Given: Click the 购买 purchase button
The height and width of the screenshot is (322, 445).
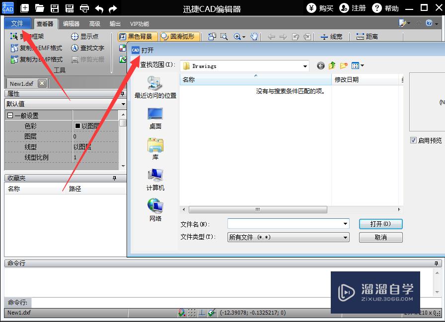Looking at the screenshot, I should click(x=320, y=8).
